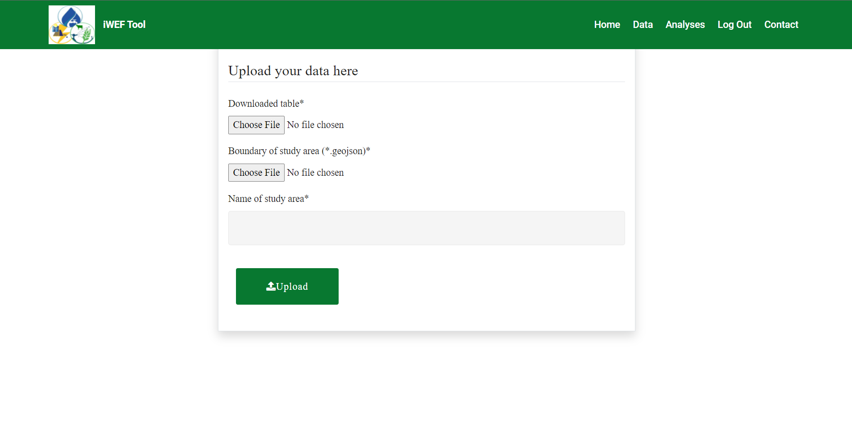852x425 pixels.
Task: Click Log Out in the navbar
Action: pos(734,24)
